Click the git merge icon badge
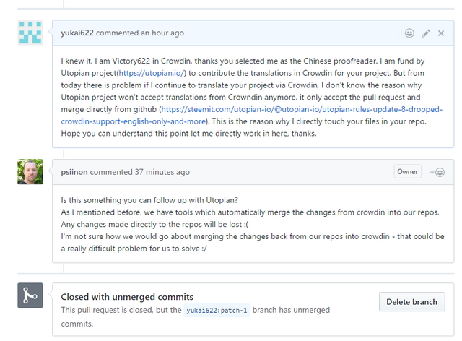The height and width of the screenshot is (341, 462). [30, 295]
